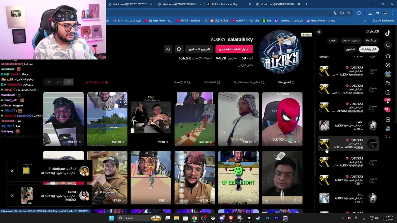Sort videos by الأحدث
Image resolution: width=397 pixels, height=223 pixels.
pyautogui.click(x=68, y=82)
